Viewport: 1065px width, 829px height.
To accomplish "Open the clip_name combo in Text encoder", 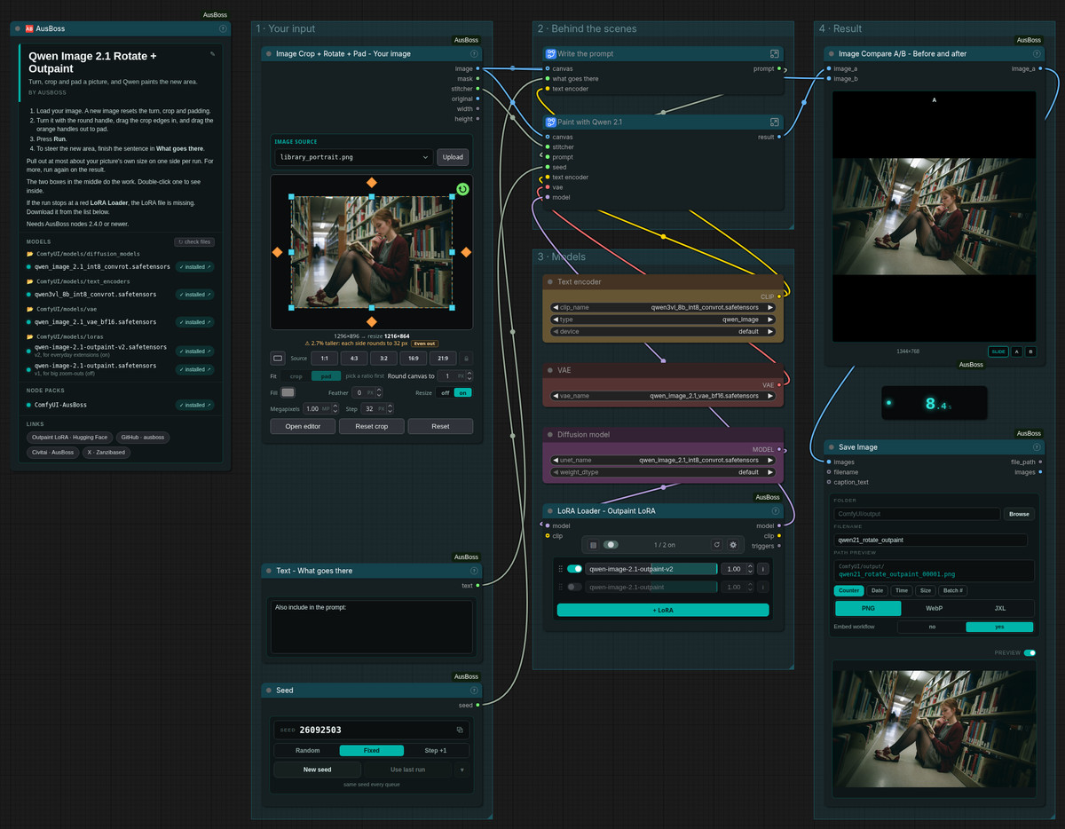I will (x=662, y=307).
